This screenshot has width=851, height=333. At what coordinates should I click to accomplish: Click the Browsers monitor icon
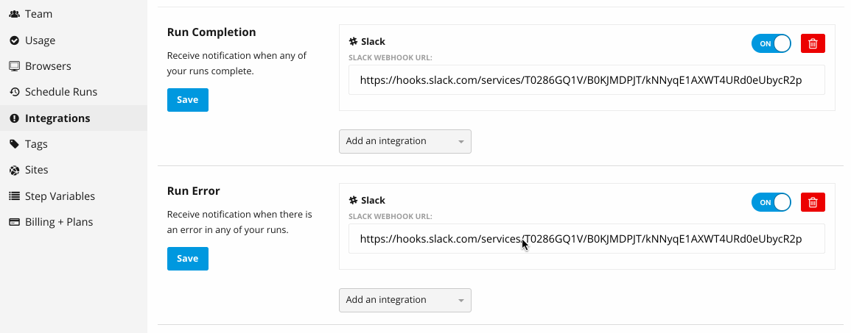click(15, 66)
